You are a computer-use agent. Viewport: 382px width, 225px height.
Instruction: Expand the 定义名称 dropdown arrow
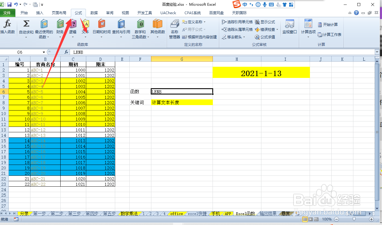point(204,22)
